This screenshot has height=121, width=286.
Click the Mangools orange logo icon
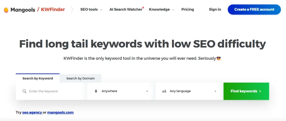6,10
